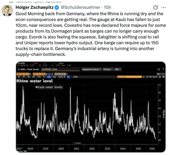Click the chart settings gear icon
Viewport: 169px width, 155px height.
click(x=164, y=77)
